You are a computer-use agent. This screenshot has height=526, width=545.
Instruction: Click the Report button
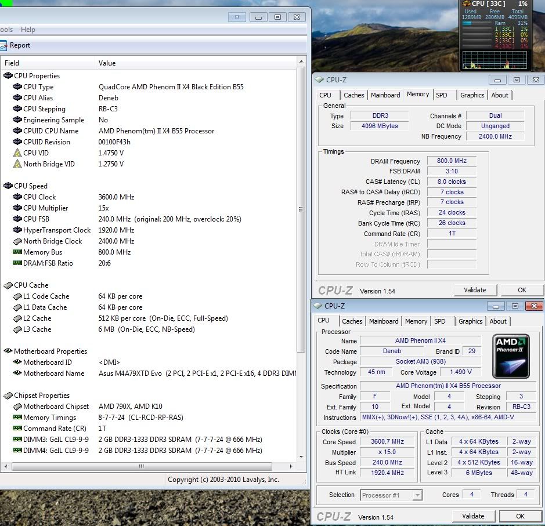16,45
